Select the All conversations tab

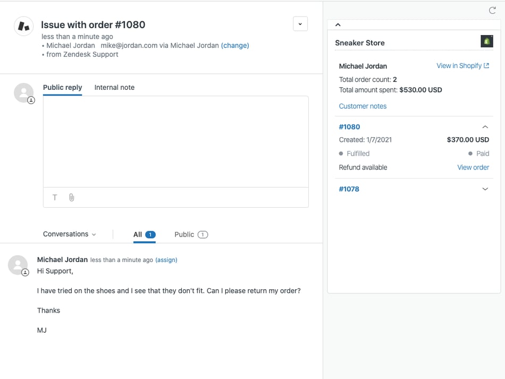click(144, 234)
